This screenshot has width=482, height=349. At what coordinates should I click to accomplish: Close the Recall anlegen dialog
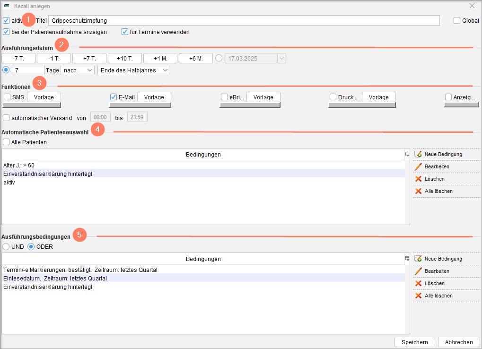472,6
